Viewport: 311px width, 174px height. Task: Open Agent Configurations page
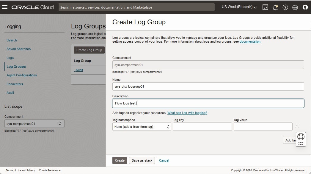22,75
